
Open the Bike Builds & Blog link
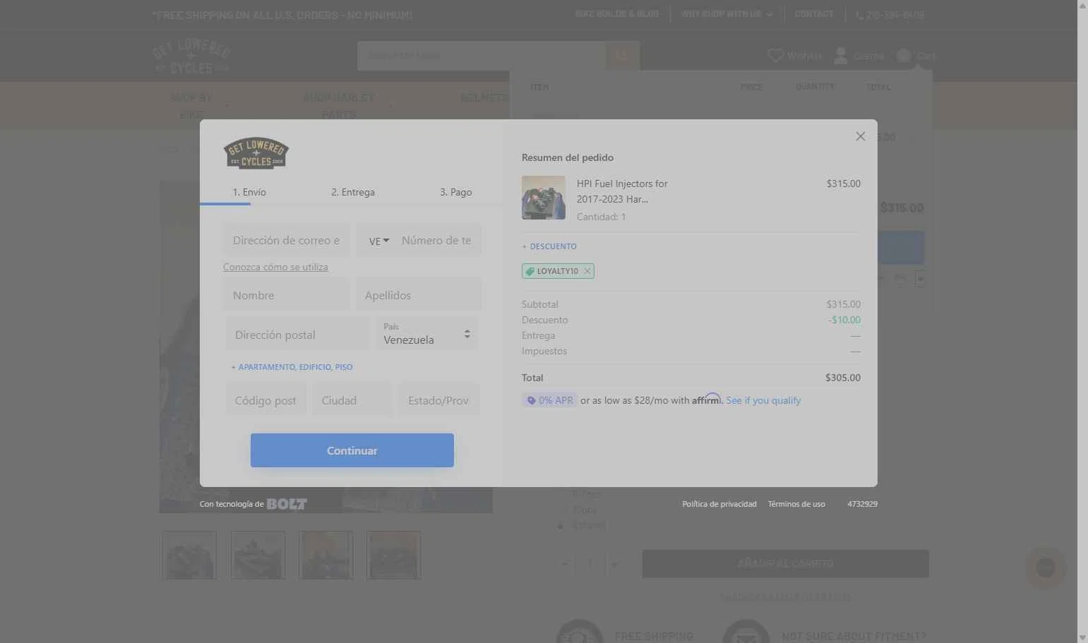[617, 14]
